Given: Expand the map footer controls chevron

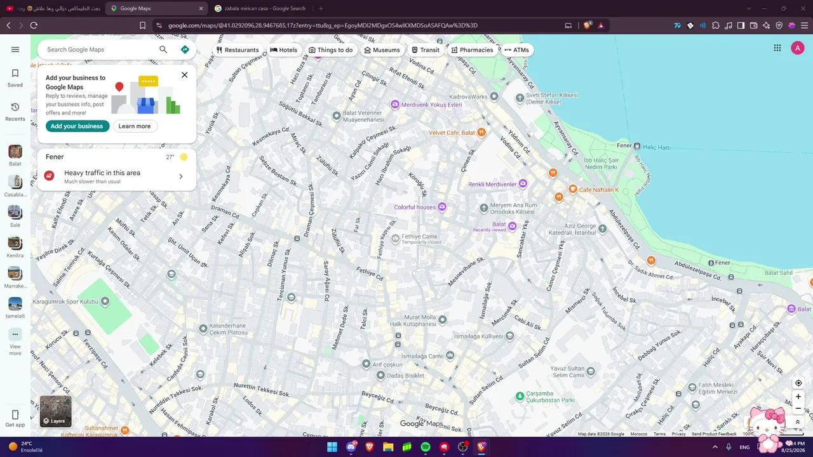Looking at the screenshot, I should (798, 422).
